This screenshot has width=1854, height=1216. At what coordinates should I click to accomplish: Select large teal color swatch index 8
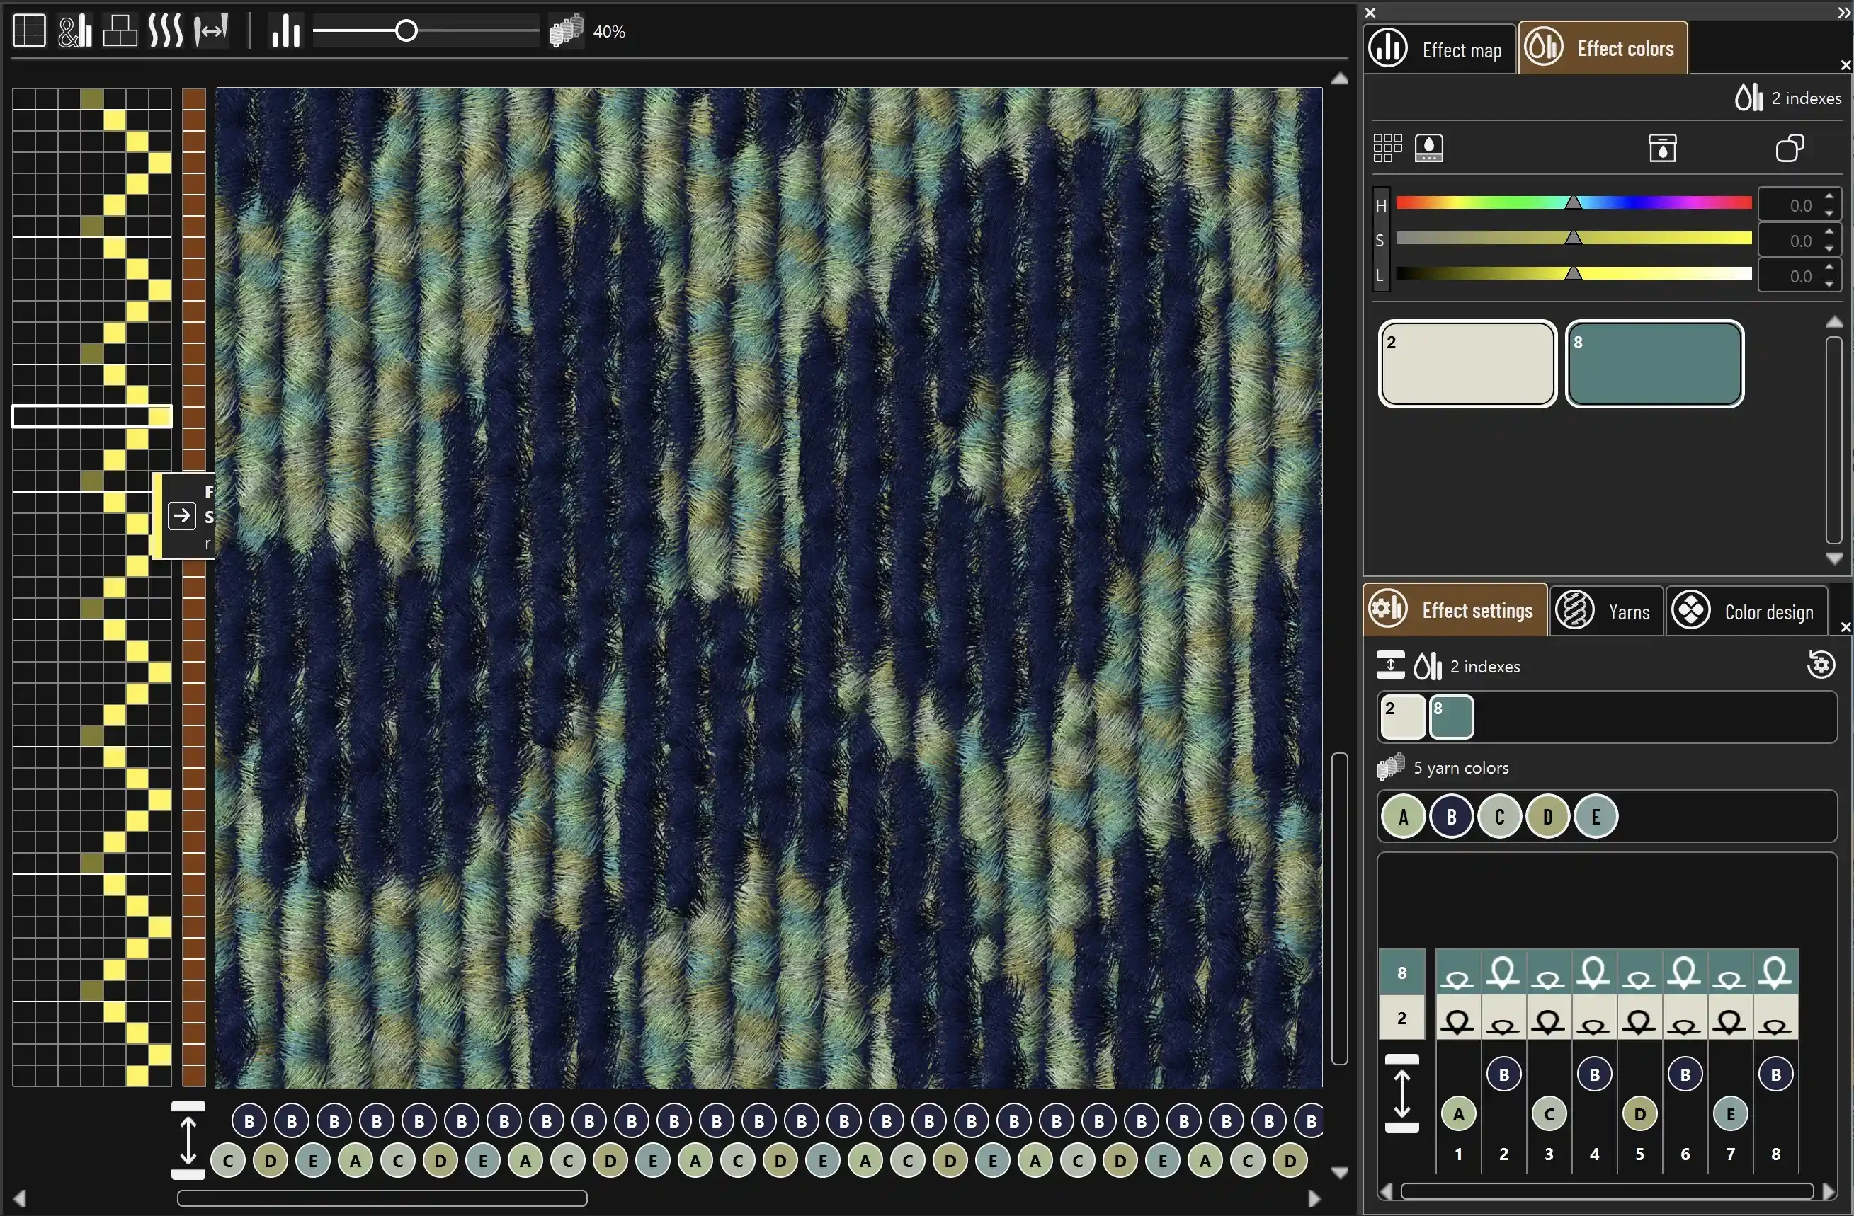click(1654, 364)
